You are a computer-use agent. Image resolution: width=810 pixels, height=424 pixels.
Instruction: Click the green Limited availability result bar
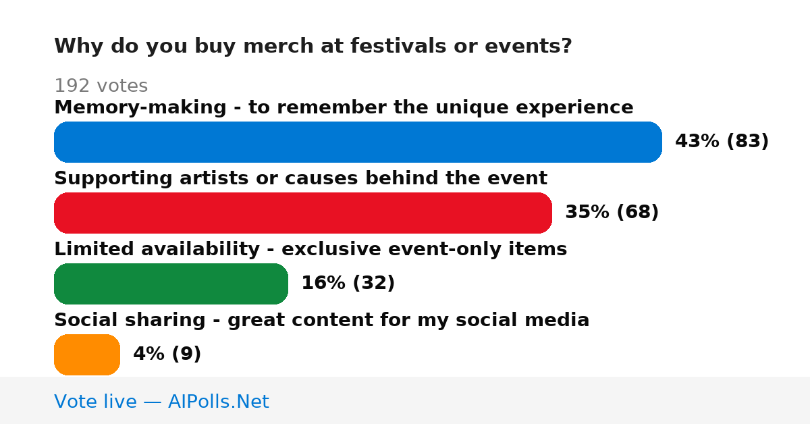171,284
